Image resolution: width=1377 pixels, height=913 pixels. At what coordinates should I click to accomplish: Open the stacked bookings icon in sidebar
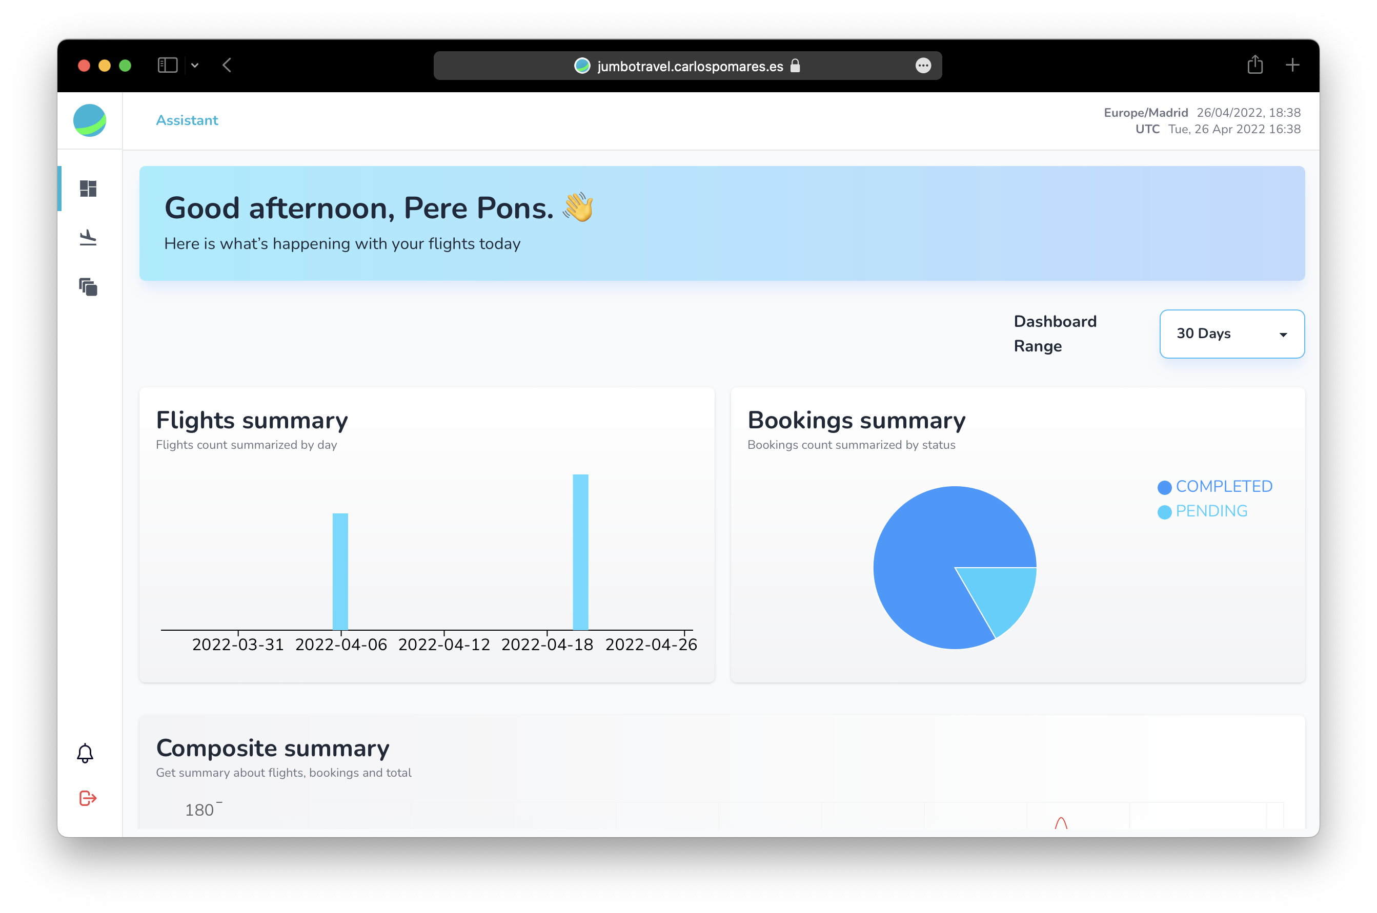coord(88,286)
